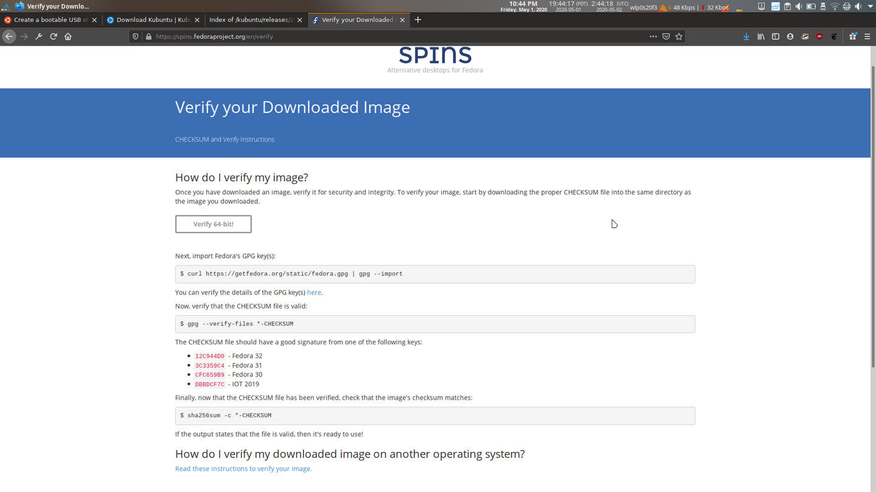Open the Intel graphics tray icon
The height and width of the screenshot is (492, 876).
[x=776, y=7]
